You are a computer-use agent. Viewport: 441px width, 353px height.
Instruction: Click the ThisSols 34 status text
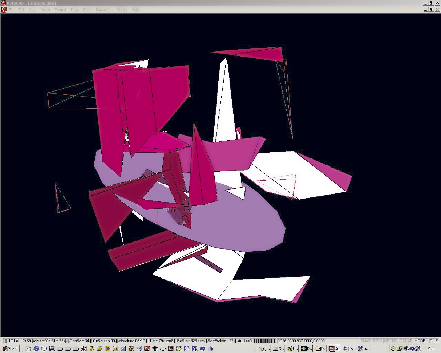coord(79,341)
